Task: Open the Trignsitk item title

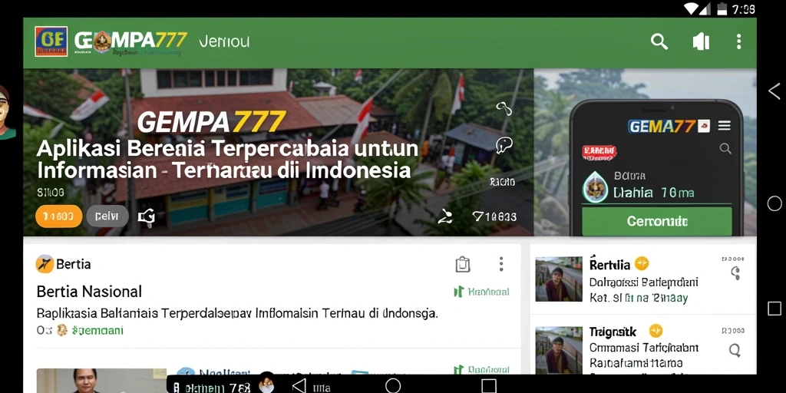Action: tap(613, 332)
